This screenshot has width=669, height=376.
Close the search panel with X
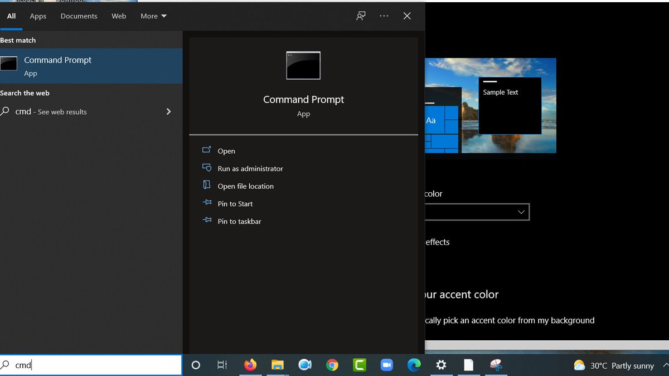click(407, 16)
